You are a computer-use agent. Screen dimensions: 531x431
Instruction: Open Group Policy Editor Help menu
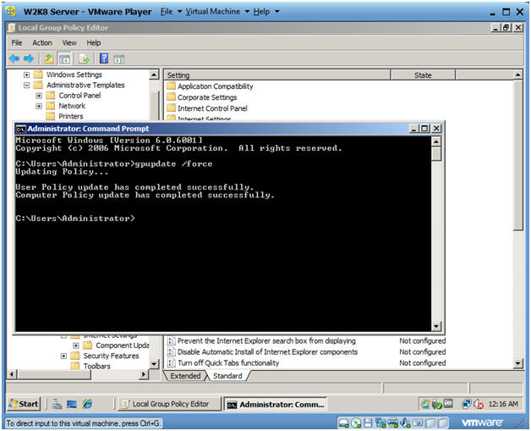point(94,42)
